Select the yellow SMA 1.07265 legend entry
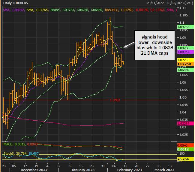 coord(37,10)
